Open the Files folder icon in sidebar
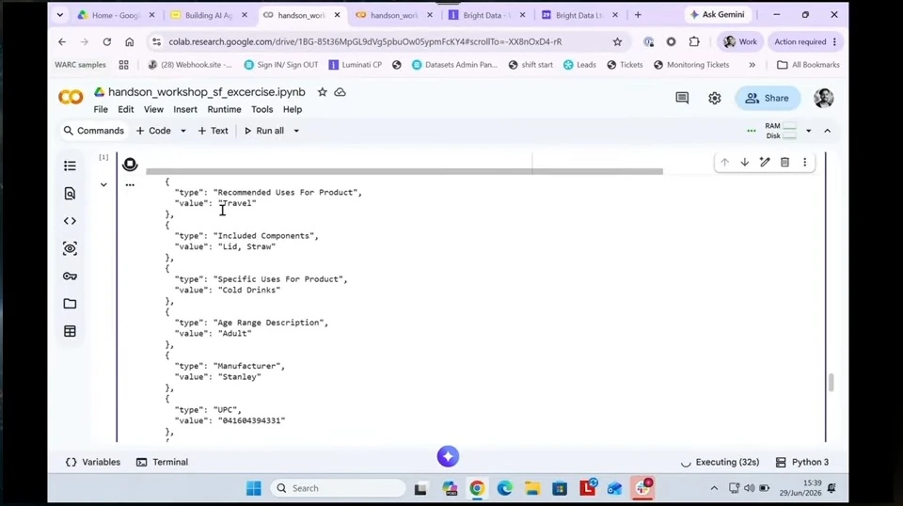Viewport: 903px width, 506px height. point(70,304)
